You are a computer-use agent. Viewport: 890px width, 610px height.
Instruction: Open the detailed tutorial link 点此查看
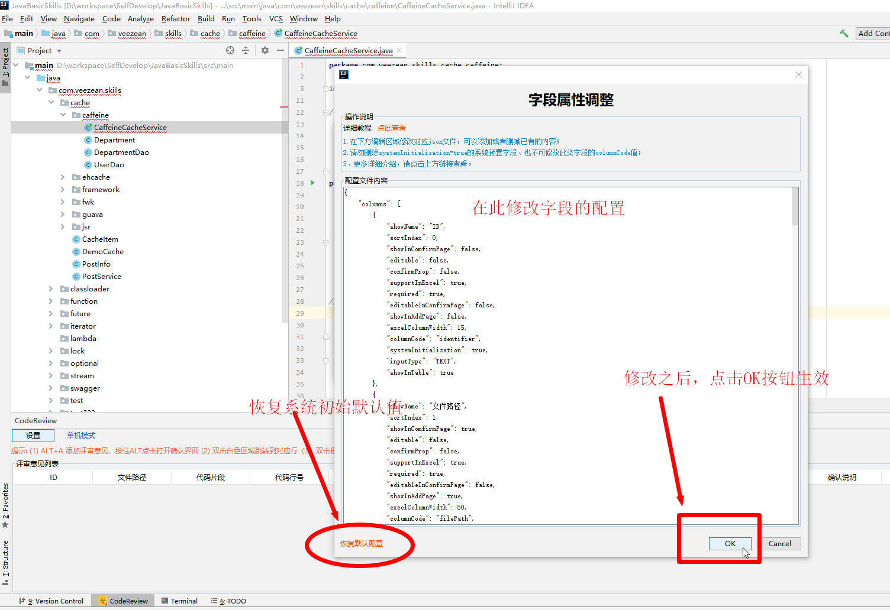(392, 128)
